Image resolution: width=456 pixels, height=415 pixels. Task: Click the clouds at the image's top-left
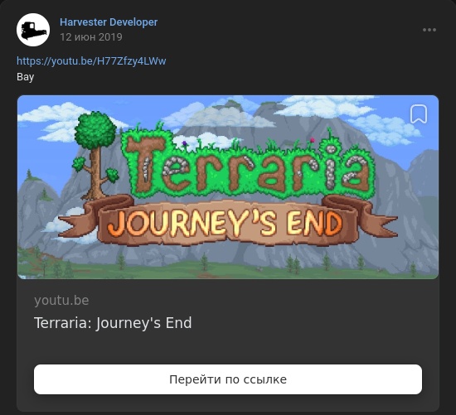coord(52,119)
